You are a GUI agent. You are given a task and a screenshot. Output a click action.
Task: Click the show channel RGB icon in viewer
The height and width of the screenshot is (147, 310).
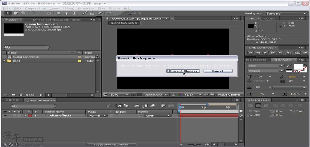click(180, 95)
